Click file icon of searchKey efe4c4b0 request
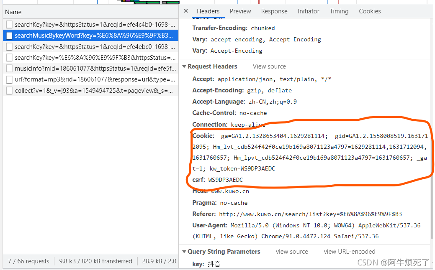 click(9, 25)
